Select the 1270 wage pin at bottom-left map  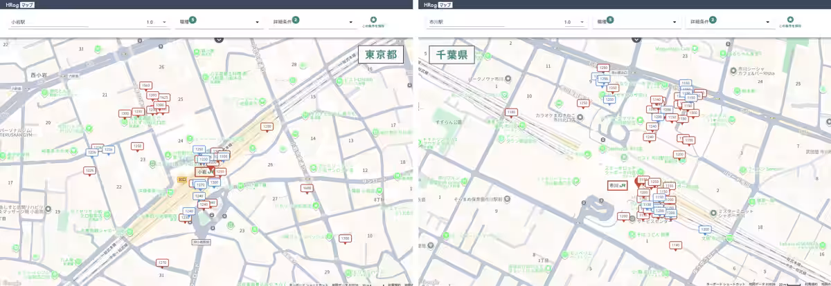(162, 263)
